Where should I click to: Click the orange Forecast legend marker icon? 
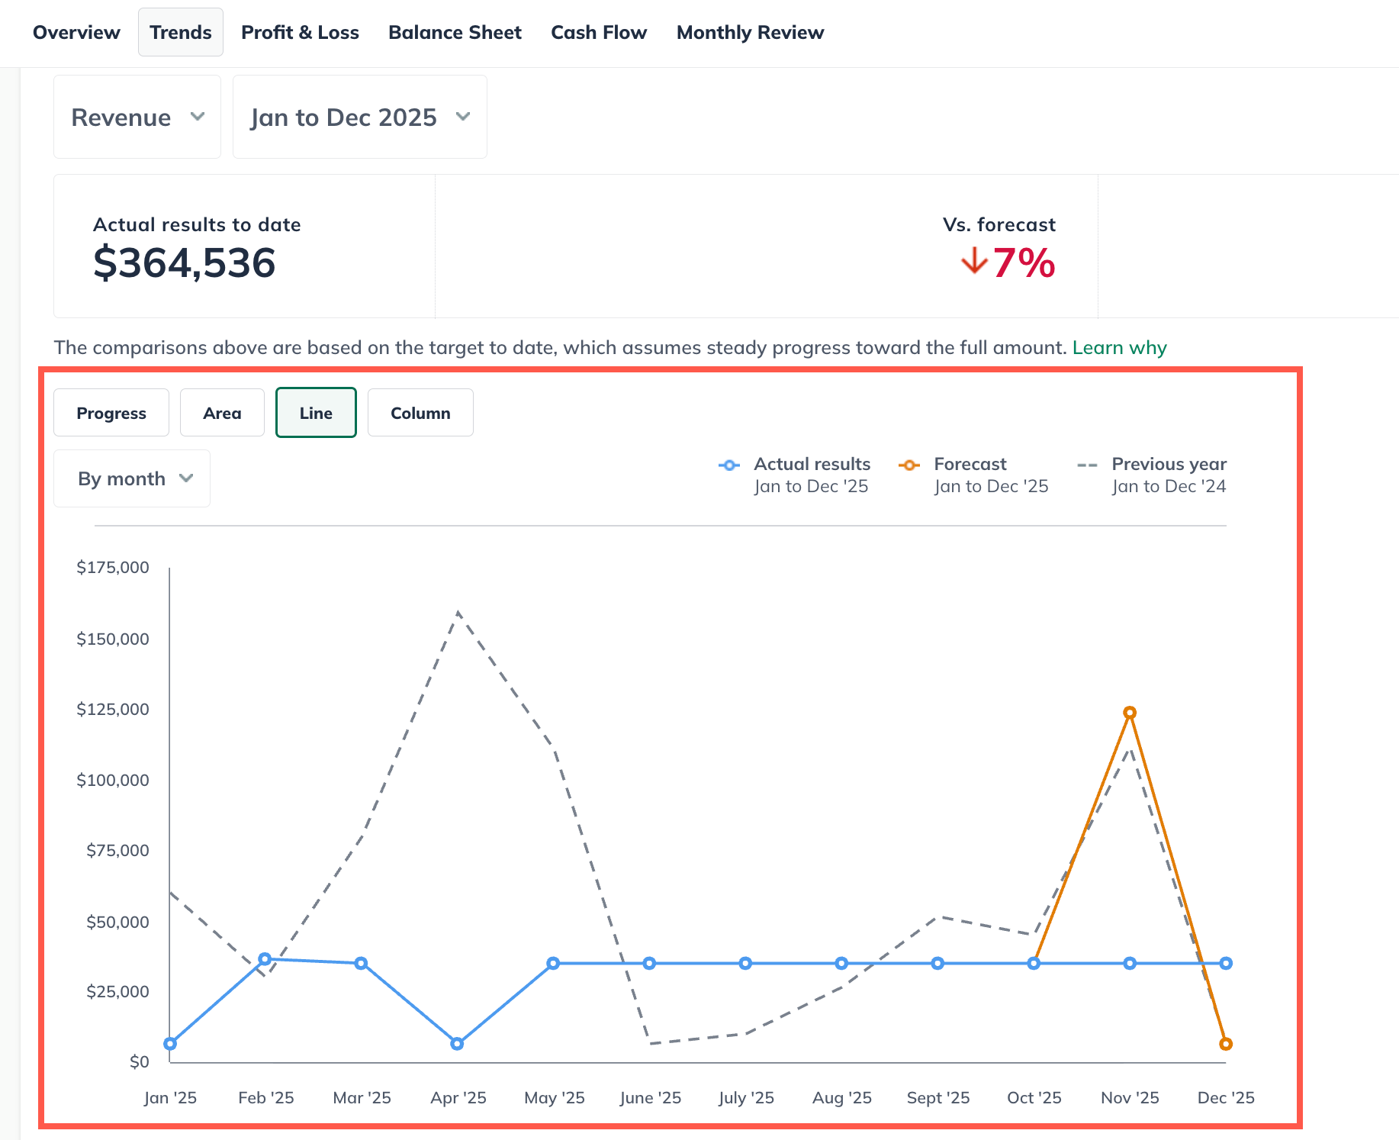tap(909, 465)
